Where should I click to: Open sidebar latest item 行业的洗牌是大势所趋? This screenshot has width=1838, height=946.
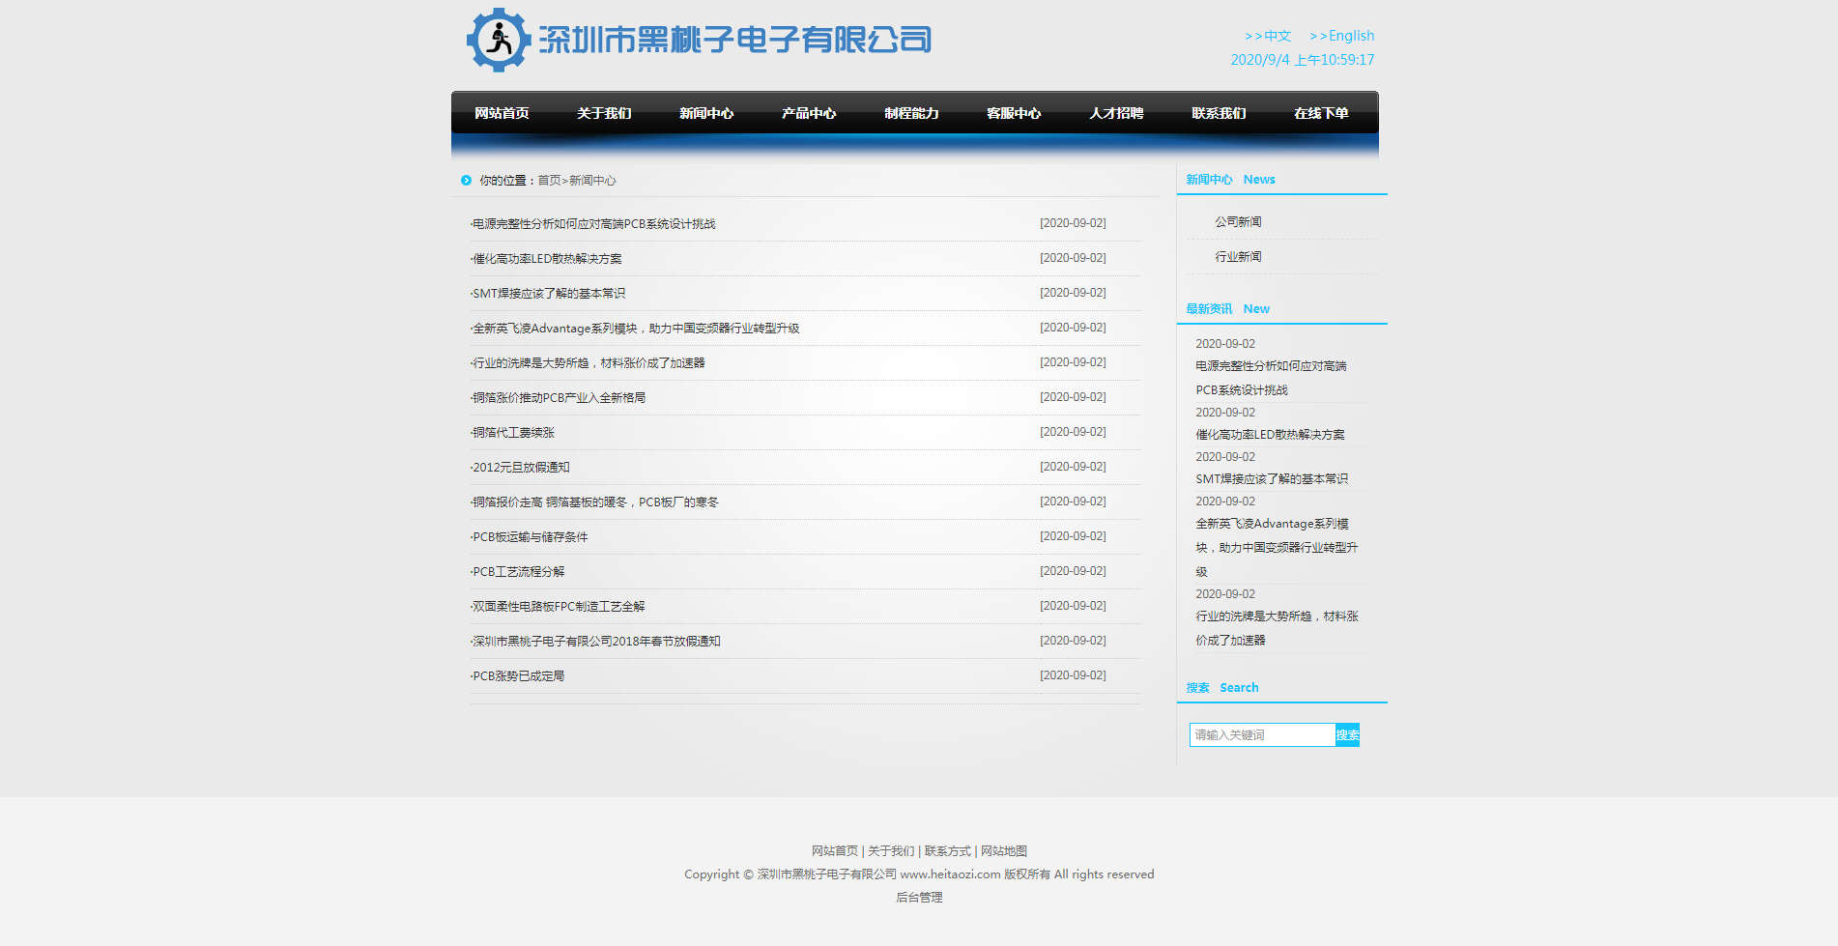(x=1277, y=628)
